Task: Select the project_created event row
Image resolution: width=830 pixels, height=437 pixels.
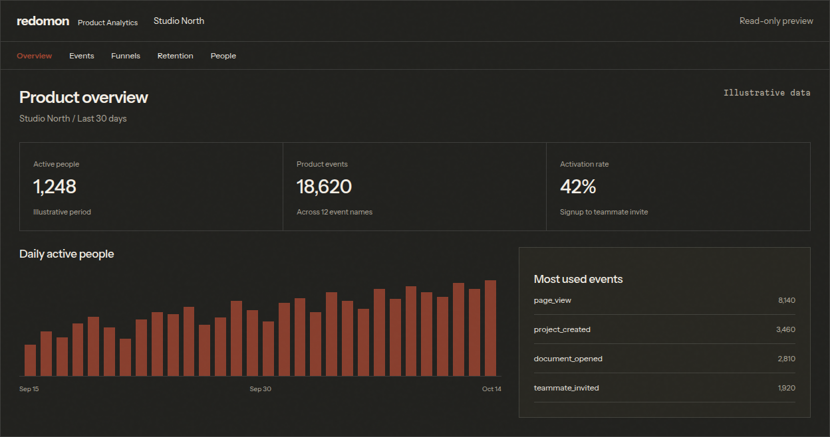Action: 664,330
